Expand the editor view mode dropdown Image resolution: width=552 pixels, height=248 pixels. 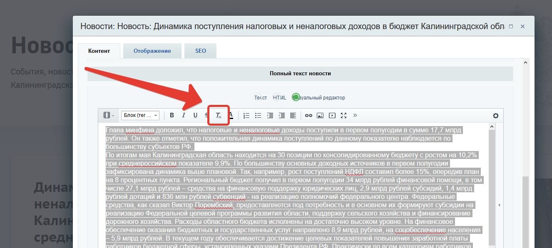[109, 115]
